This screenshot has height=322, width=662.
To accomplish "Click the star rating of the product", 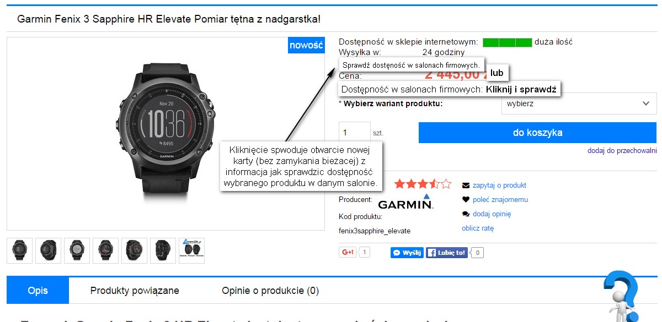I will 423,184.
